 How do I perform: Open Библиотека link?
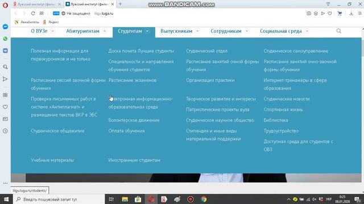[276, 120]
